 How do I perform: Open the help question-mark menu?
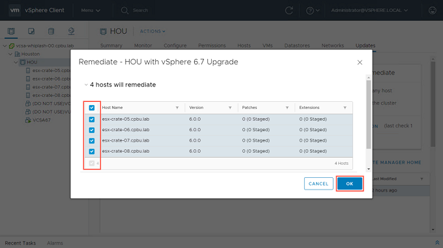[x=313, y=10]
